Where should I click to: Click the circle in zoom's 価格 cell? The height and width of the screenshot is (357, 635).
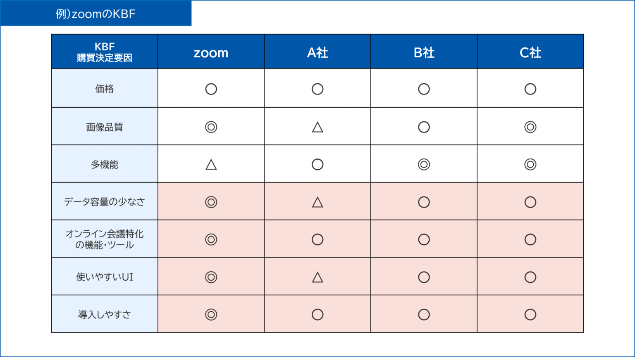coord(211,89)
